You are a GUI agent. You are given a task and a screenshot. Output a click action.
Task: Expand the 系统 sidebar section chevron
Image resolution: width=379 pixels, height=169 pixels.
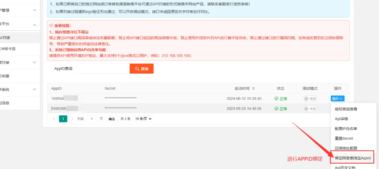click(x=34, y=89)
